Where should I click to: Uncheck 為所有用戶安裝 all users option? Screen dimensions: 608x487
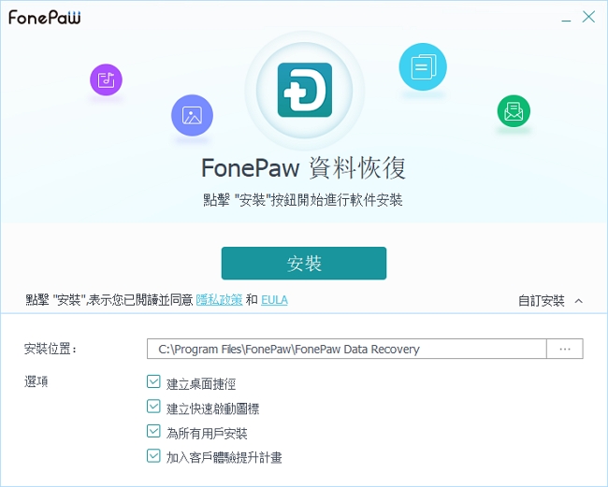click(153, 431)
